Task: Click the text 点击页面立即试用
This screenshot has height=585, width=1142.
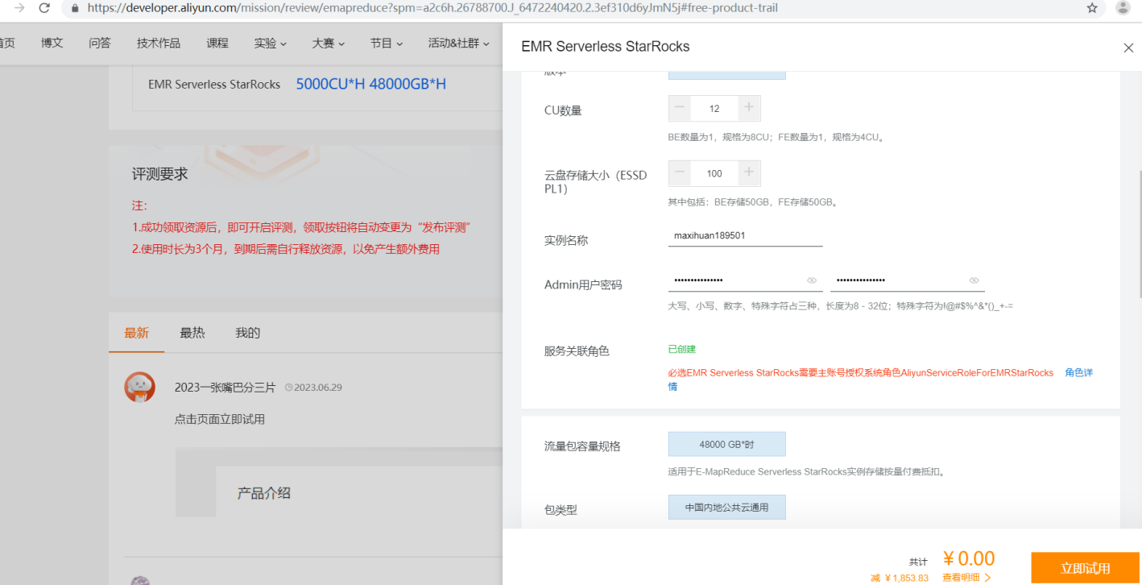Action: [x=220, y=419]
